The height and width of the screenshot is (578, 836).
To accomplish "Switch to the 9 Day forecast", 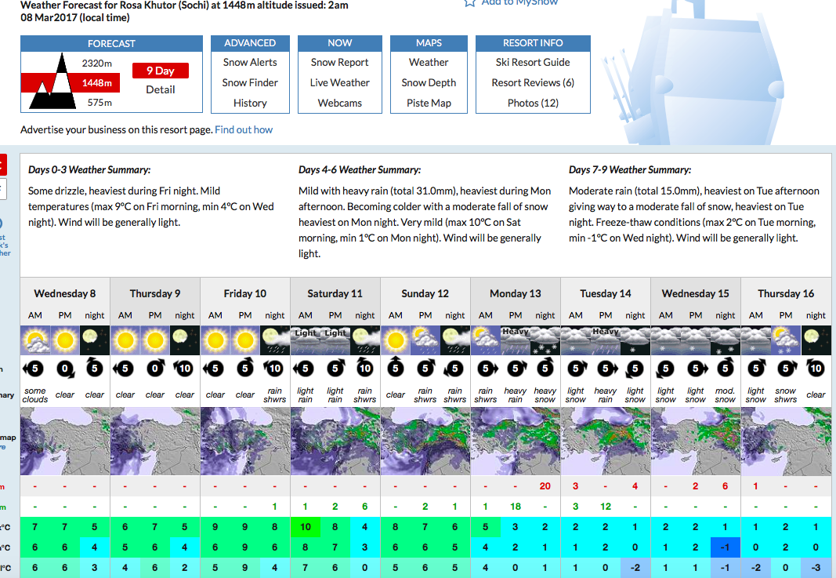I will [x=161, y=71].
